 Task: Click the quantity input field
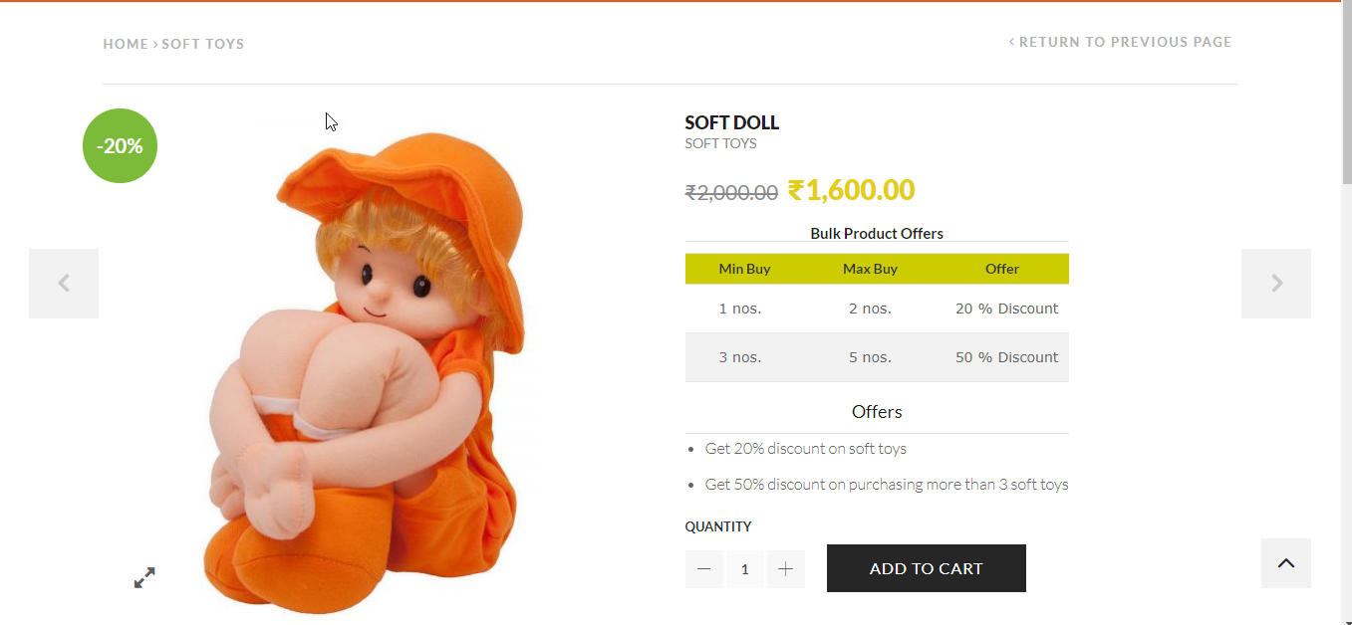click(745, 569)
